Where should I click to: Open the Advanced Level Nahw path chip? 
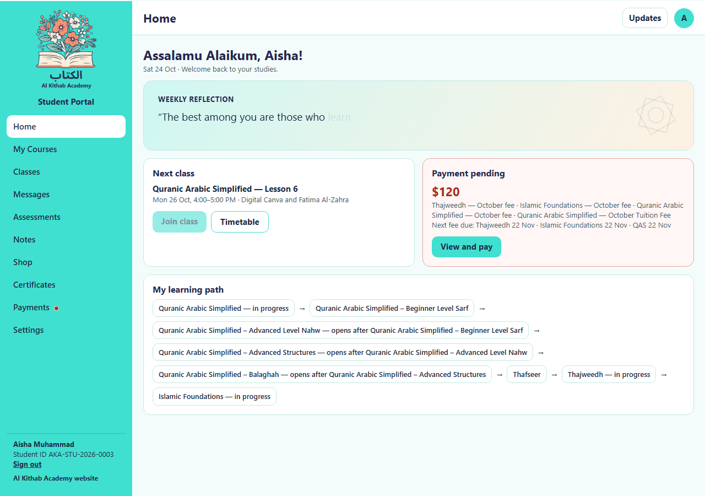pyautogui.click(x=341, y=331)
